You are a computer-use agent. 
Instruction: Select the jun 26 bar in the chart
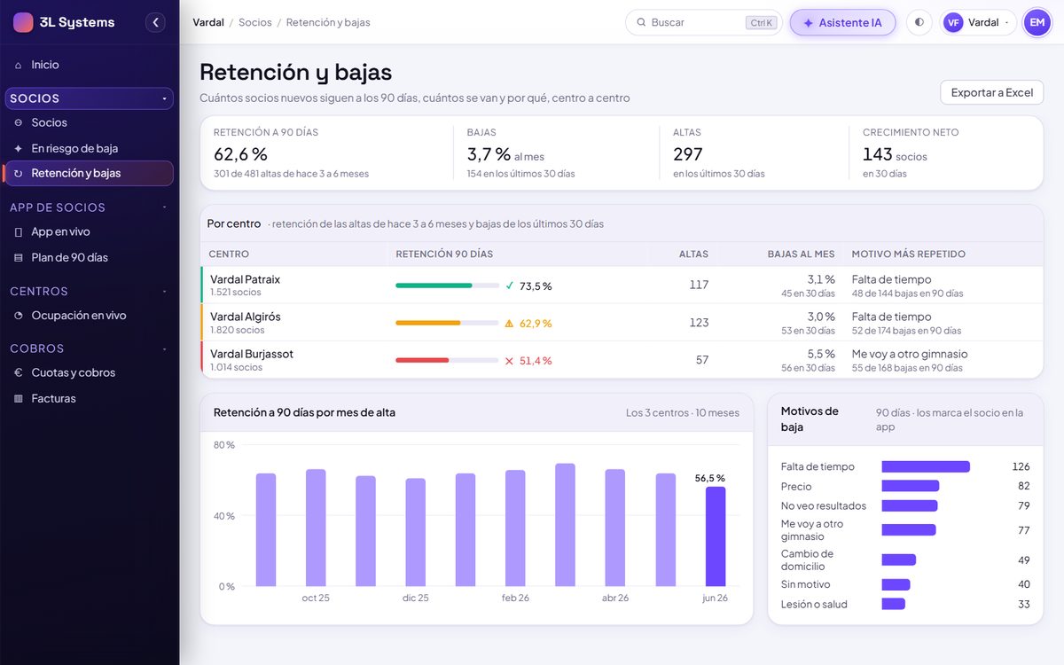[716, 536]
